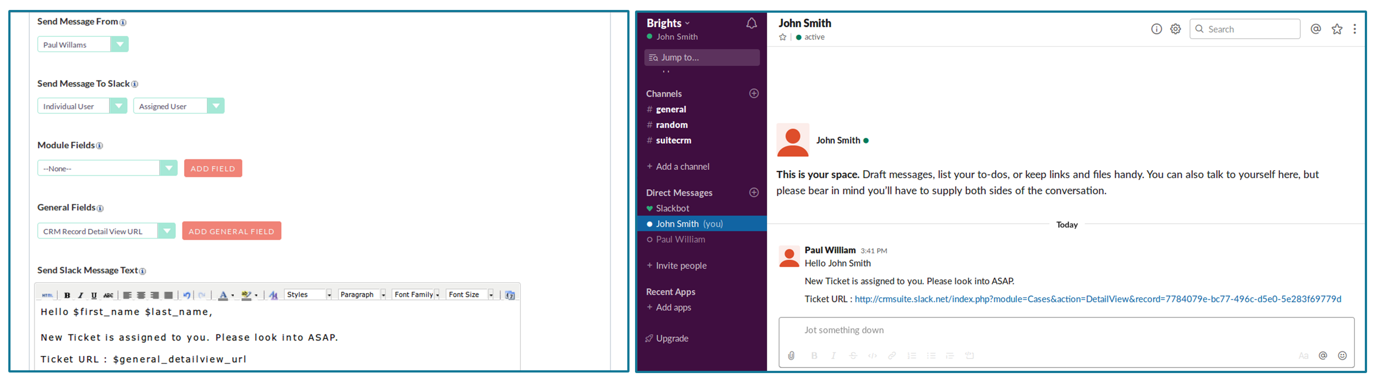Viewport: 1377px width, 383px height.
Task: Click the Slack notifications bell icon
Action: point(751,23)
